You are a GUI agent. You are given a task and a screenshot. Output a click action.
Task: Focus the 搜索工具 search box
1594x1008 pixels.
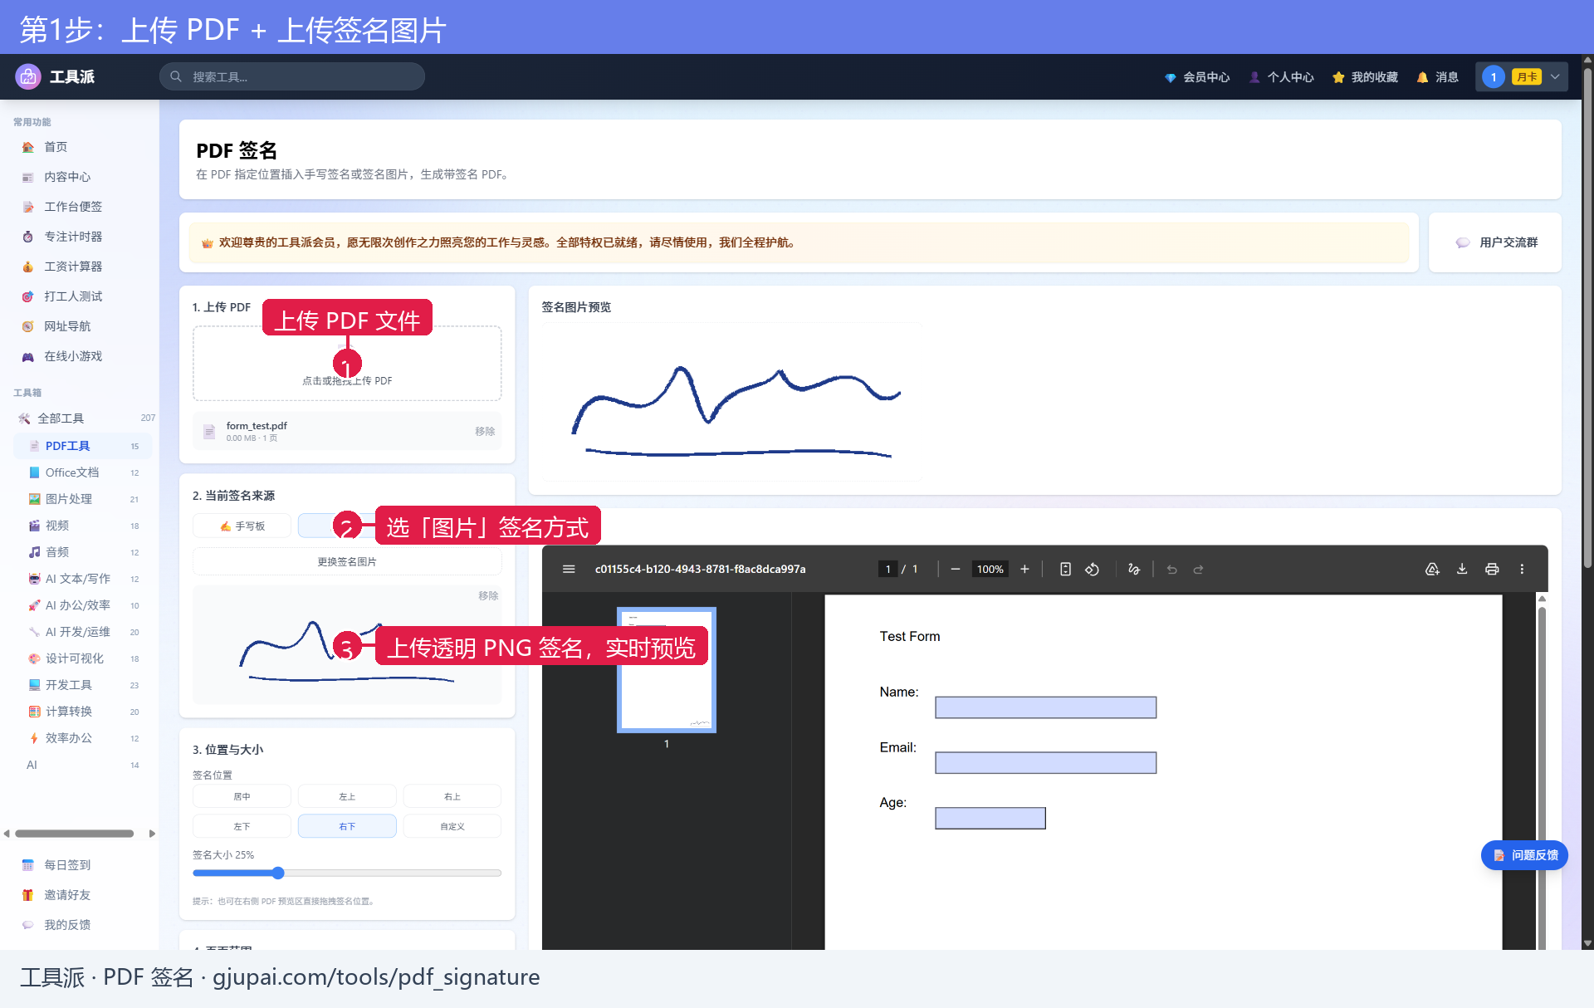[292, 76]
